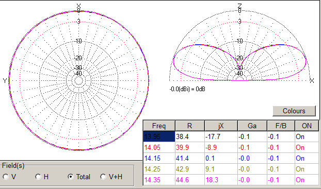Open the Colours button
Viewport: 321px width, 189px height.
pos(294,111)
